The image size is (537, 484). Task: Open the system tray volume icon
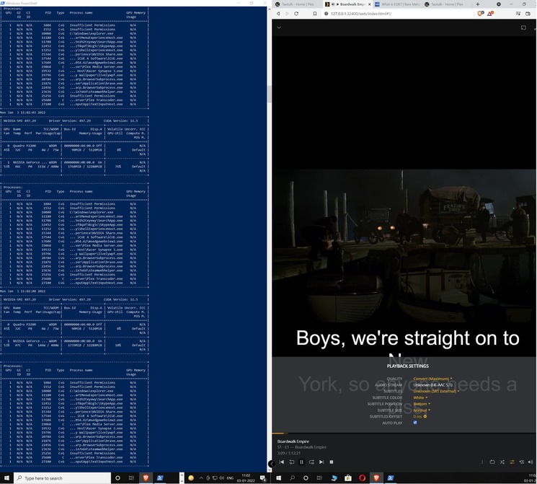[x=221, y=478]
